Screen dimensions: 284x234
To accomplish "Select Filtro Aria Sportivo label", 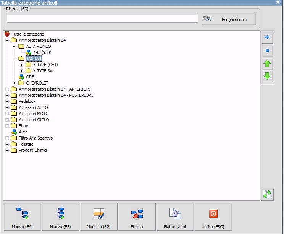I will [35, 138].
